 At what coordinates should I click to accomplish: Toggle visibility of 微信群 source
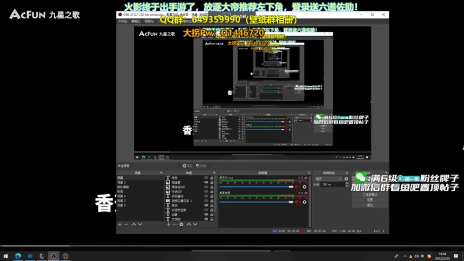(x=206, y=183)
